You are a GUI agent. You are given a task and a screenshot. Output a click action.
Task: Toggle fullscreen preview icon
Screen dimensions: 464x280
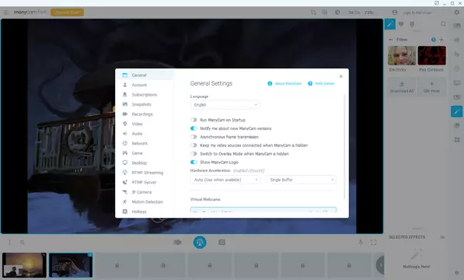coord(373,243)
